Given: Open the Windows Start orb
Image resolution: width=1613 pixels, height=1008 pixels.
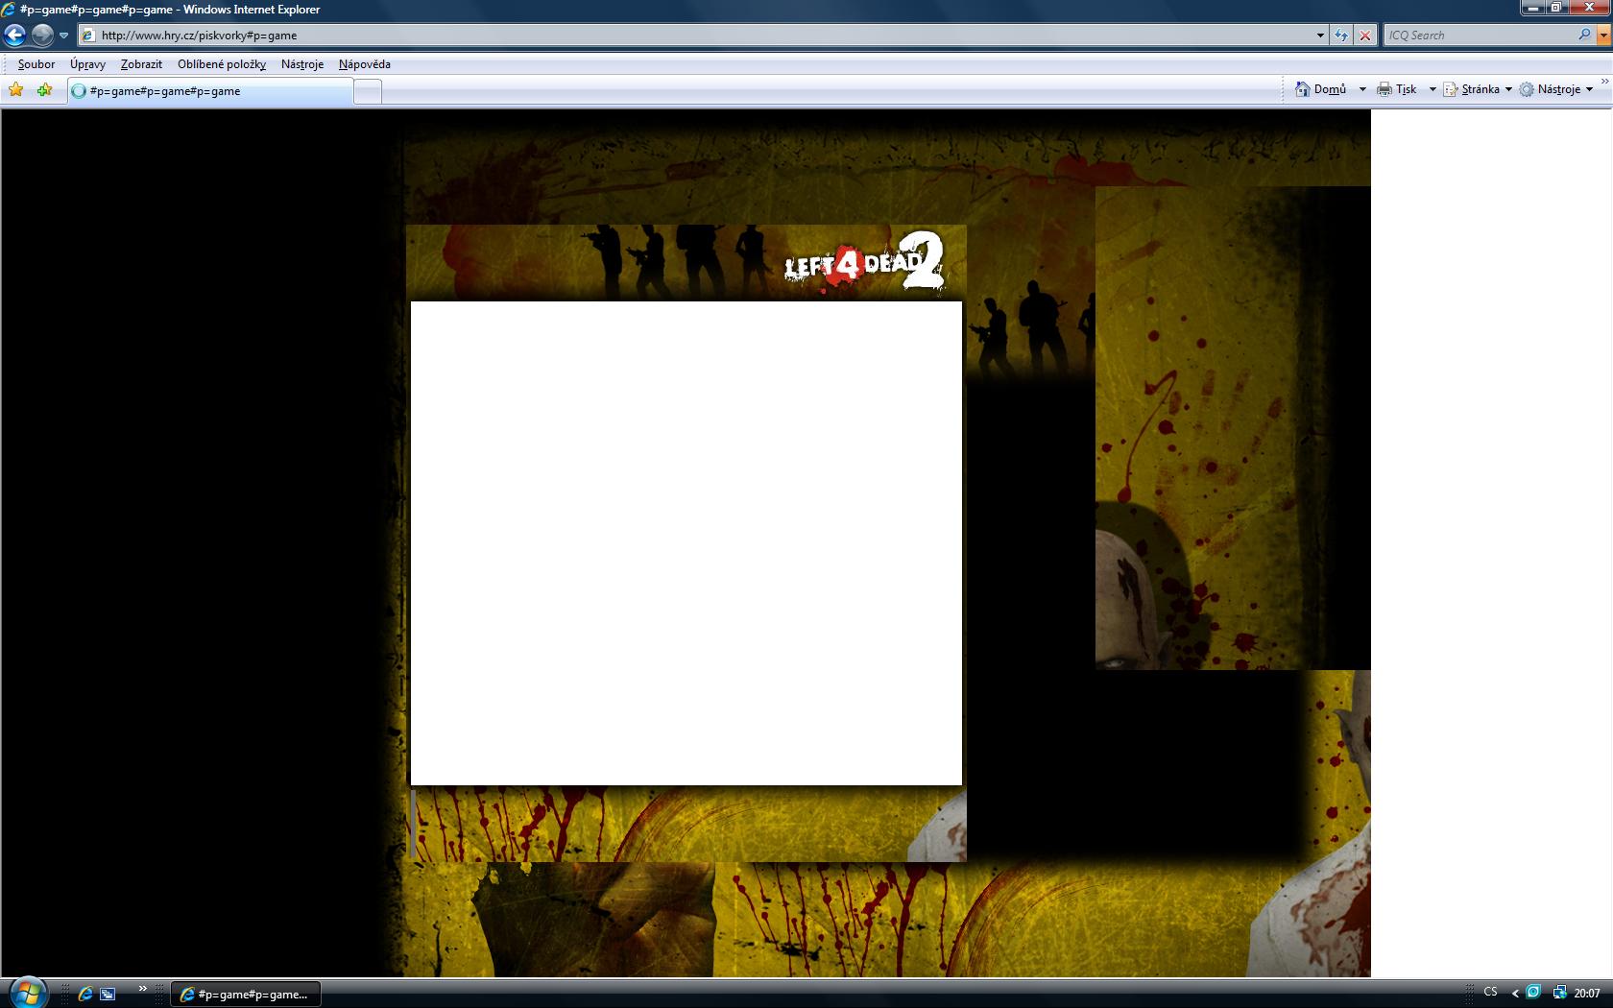Looking at the screenshot, I should click(x=26, y=993).
